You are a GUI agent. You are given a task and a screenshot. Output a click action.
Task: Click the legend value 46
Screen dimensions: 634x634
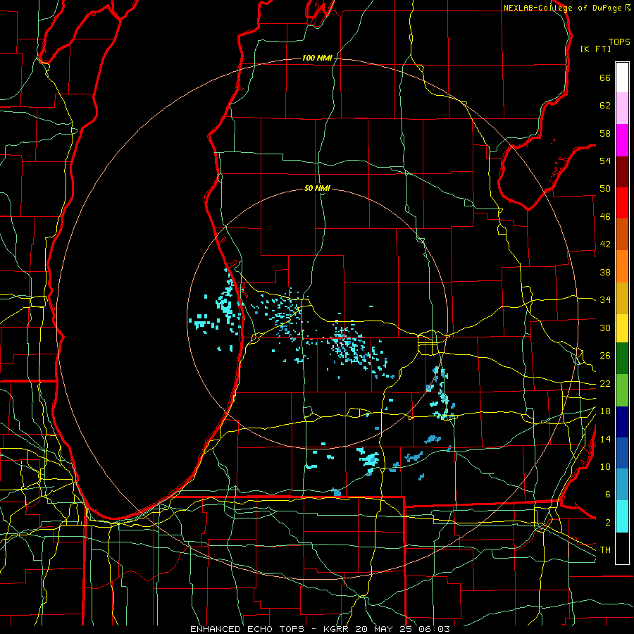605,217
